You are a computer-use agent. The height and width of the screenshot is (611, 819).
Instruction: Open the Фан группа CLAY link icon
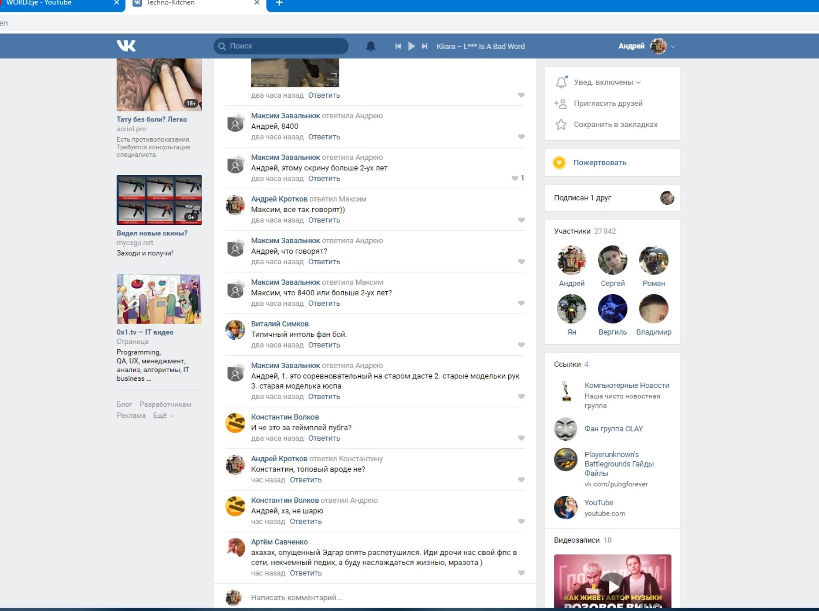565,429
